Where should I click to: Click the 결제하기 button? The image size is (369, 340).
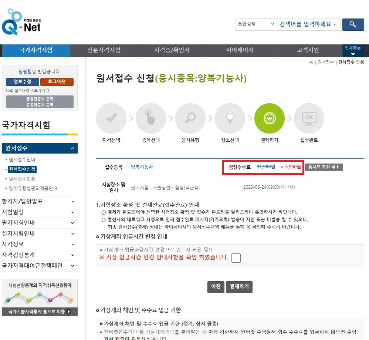tap(239, 287)
